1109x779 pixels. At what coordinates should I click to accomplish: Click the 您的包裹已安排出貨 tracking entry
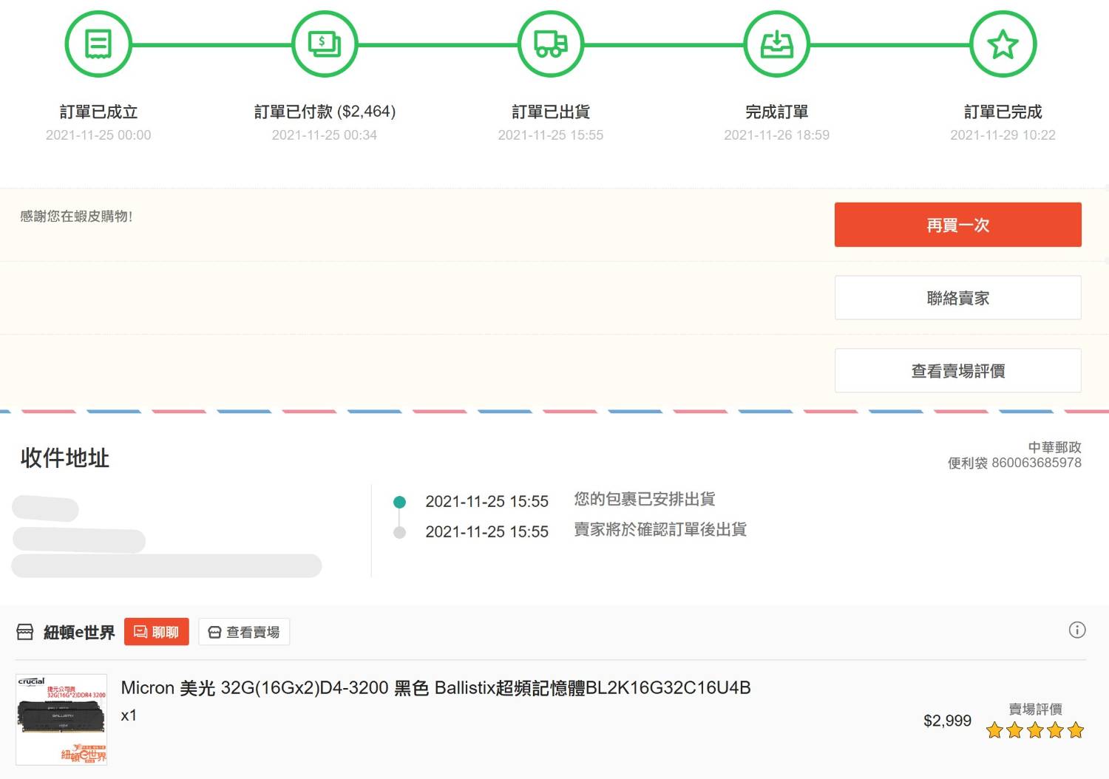[645, 499]
